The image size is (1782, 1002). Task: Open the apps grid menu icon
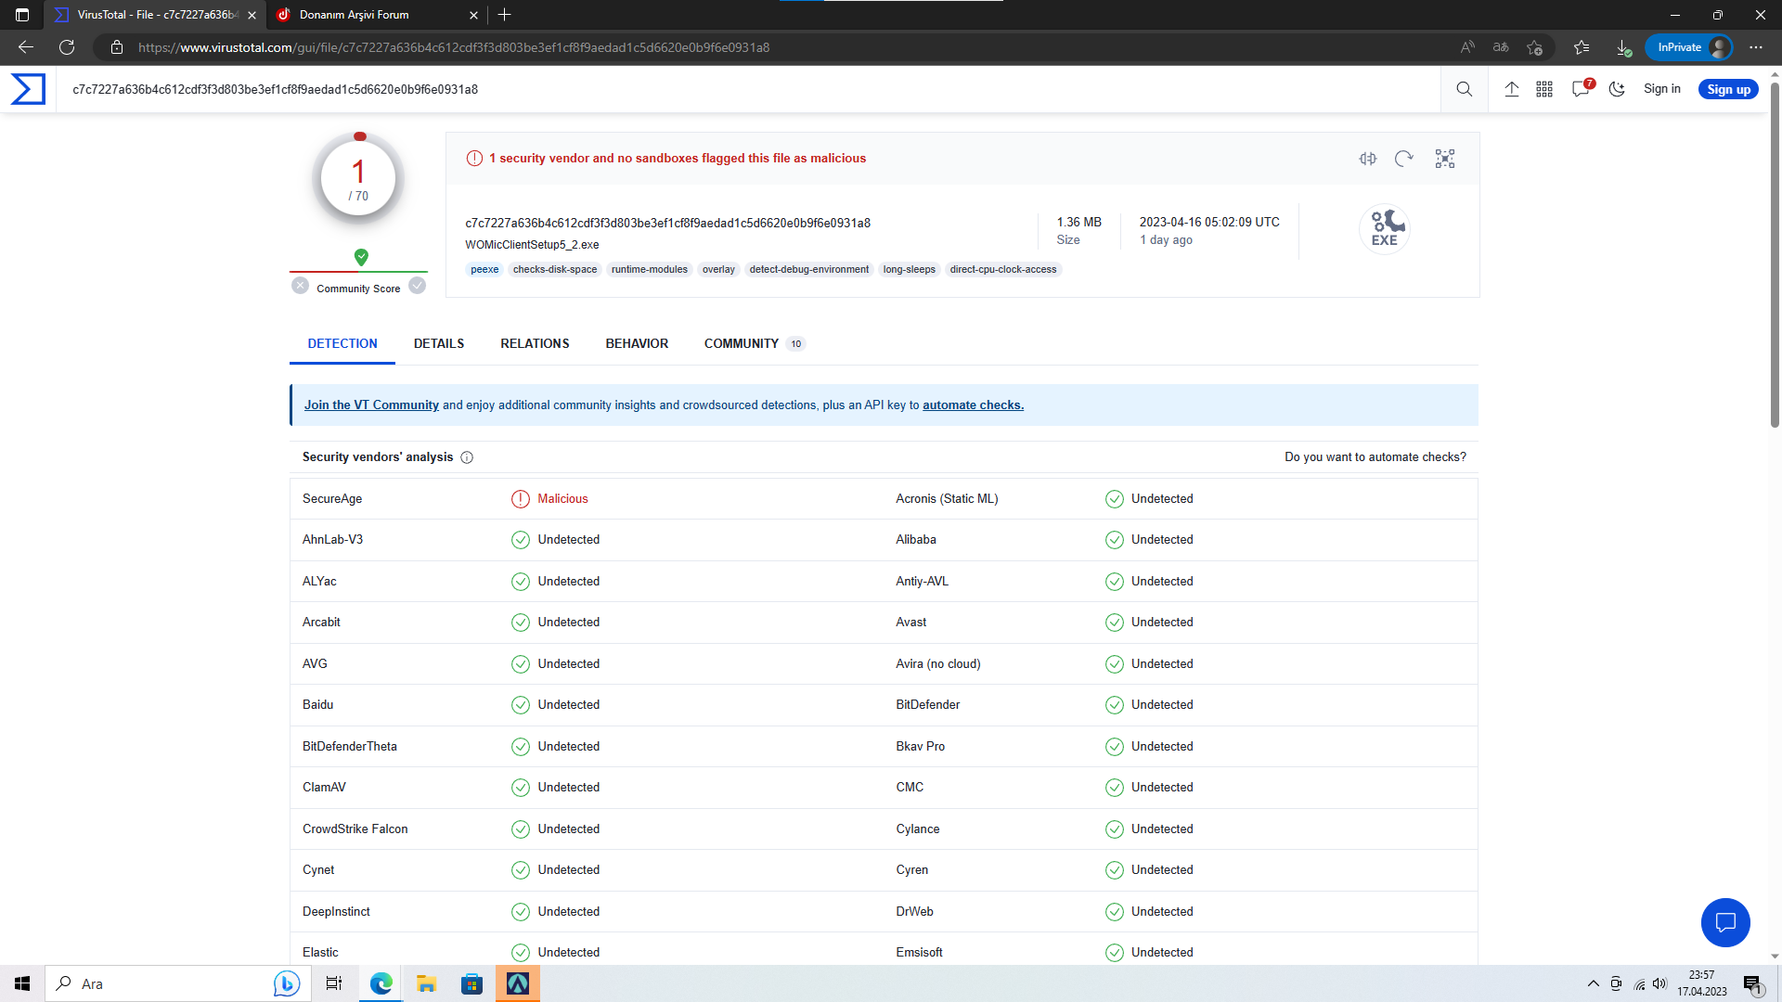[1544, 89]
